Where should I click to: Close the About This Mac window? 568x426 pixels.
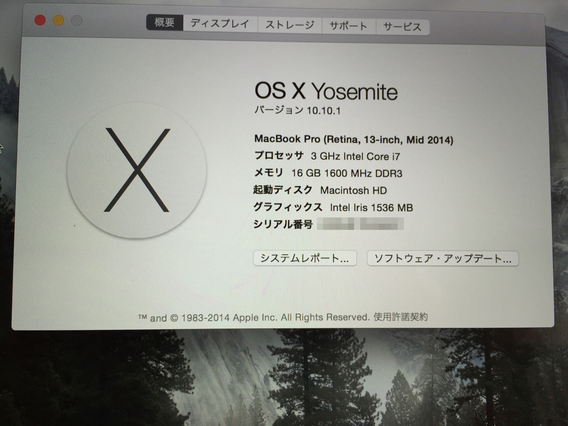coord(40,20)
